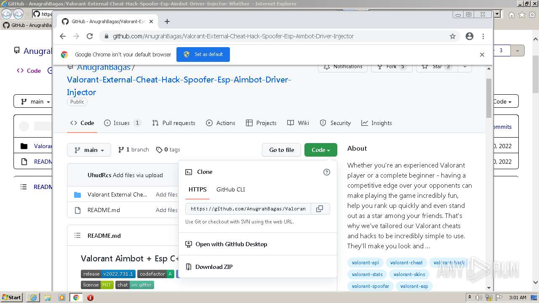Fork the repository

click(x=392, y=67)
